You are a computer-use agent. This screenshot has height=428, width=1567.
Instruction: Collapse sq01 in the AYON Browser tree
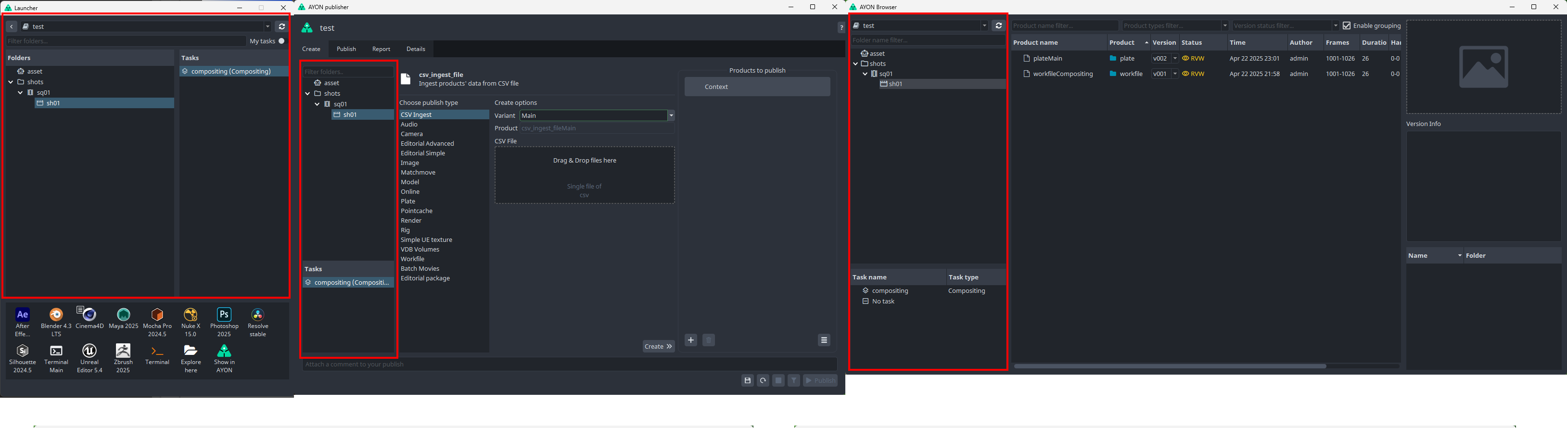tap(865, 74)
